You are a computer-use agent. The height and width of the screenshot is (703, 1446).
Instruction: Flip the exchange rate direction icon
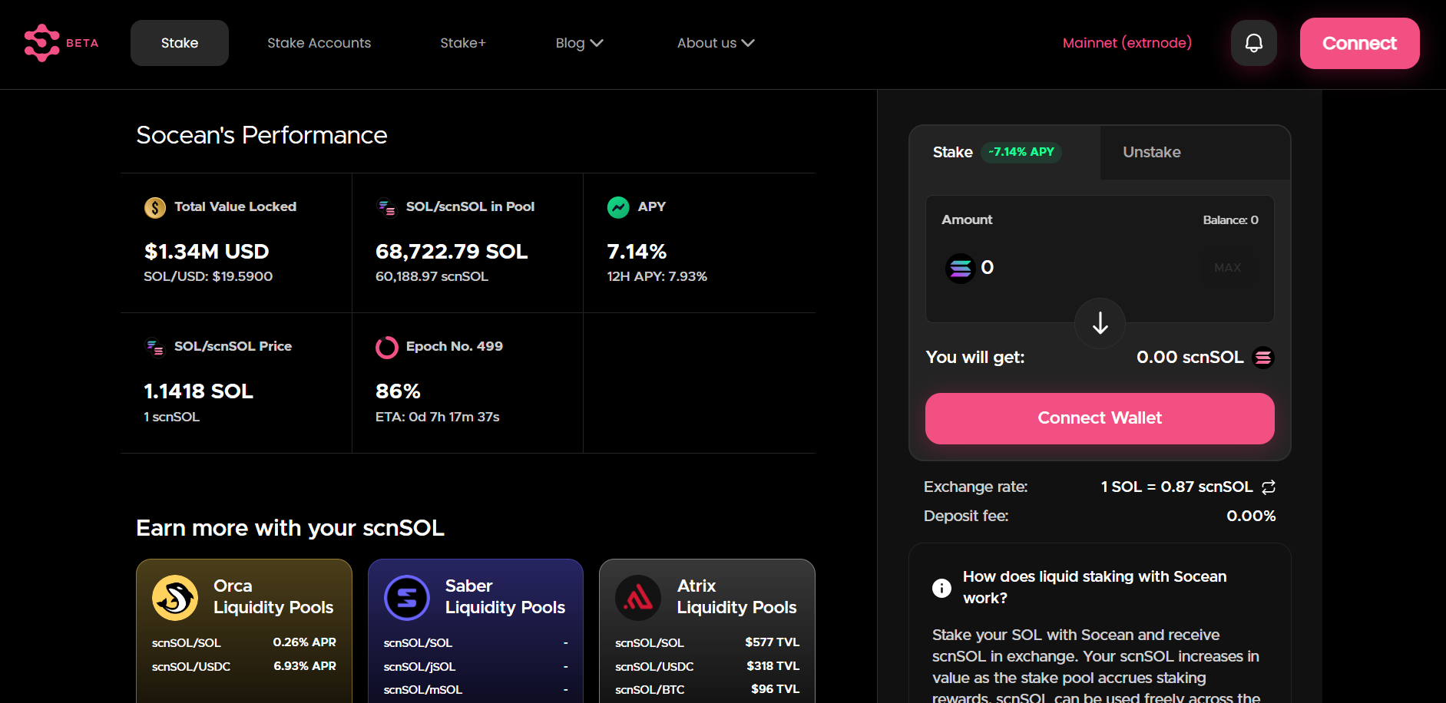[1269, 487]
